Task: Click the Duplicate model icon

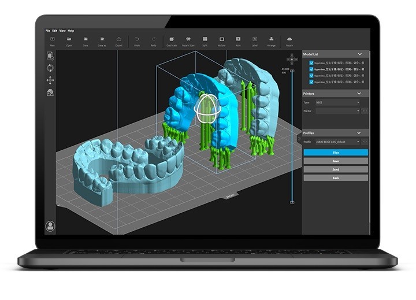Action: coord(172,39)
